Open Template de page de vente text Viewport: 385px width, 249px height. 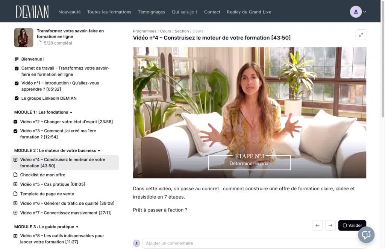tap(47, 194)
